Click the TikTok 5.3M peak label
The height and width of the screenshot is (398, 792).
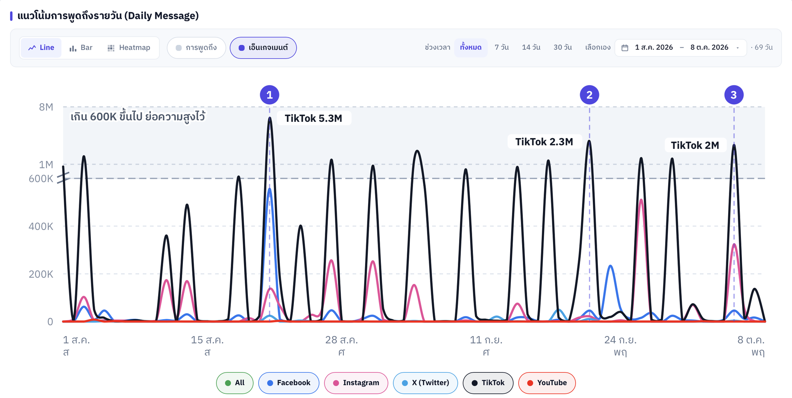pos(314,118)
